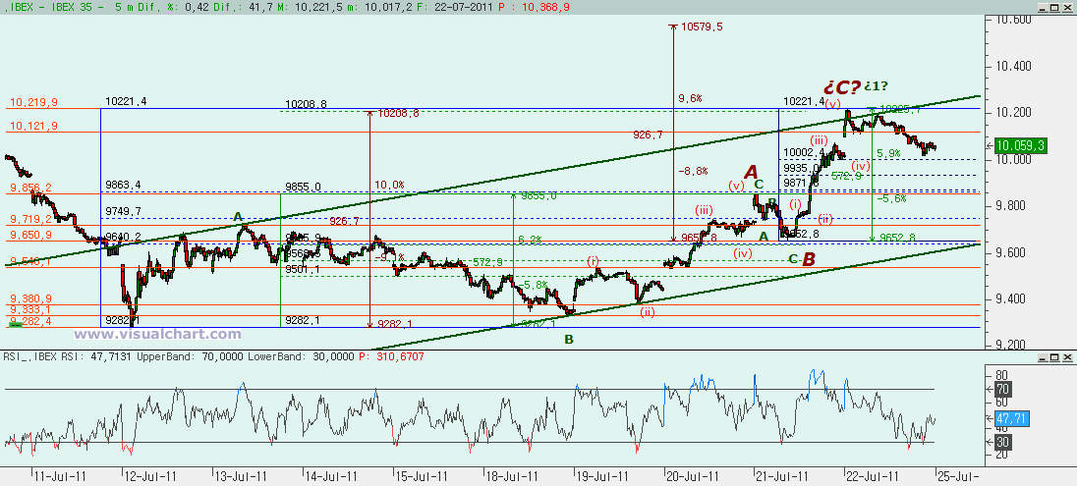Click the 9,6% projection percentage
Image resolution: width=1077 pixels, height=486 pixels.
(x=690, y=98)
